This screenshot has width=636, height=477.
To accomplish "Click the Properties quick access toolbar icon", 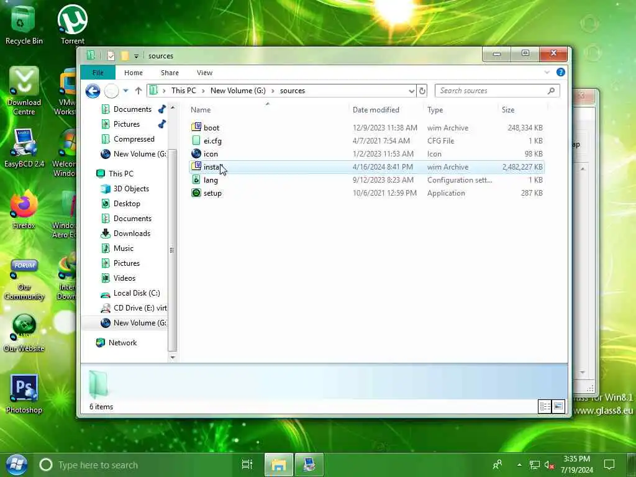I will 111,55.
